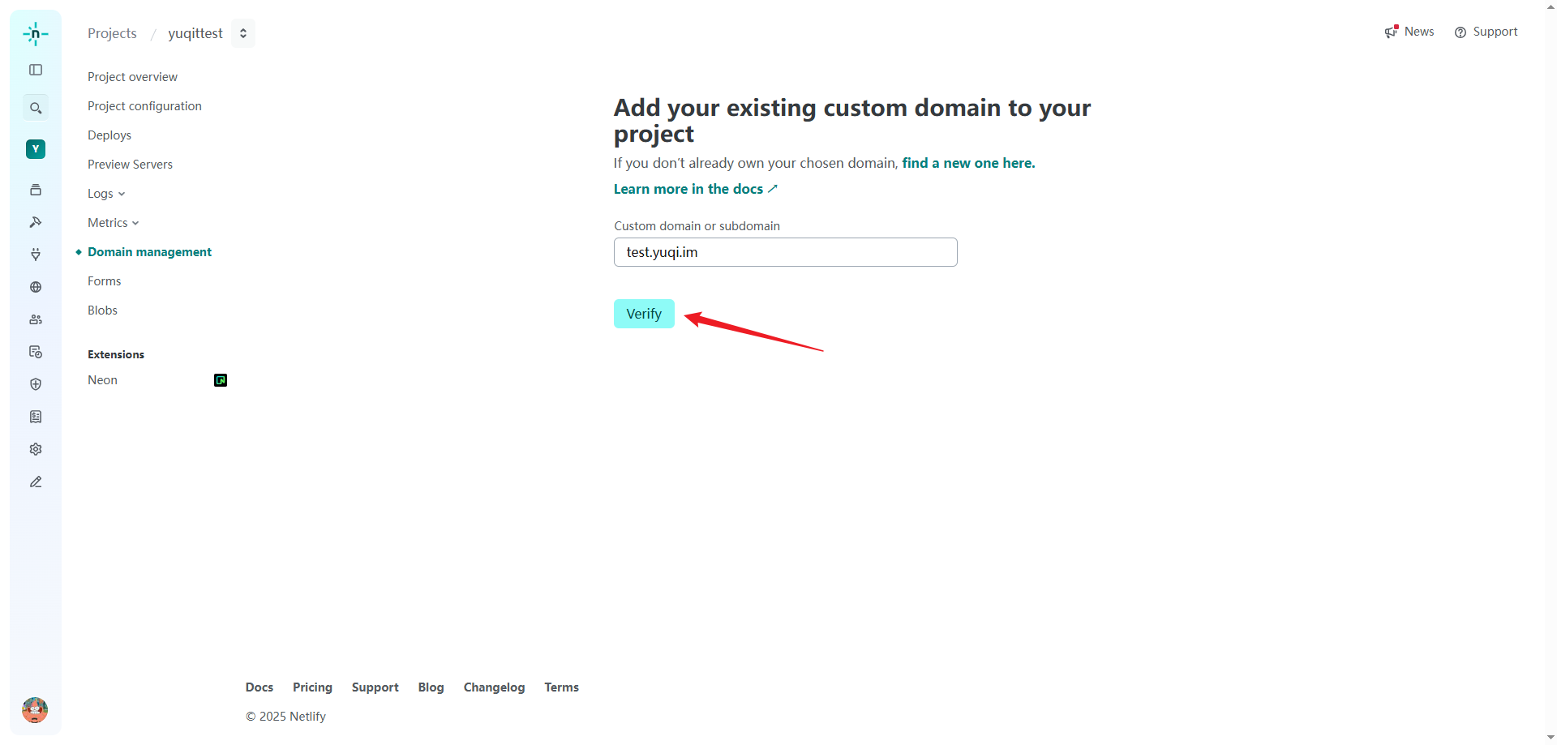Open the shield security icon
This screenshot has width=1557, height=745.
click(x=36, y=384)
